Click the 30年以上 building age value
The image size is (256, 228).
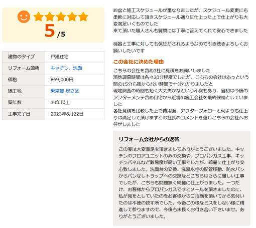coord(60,102)
